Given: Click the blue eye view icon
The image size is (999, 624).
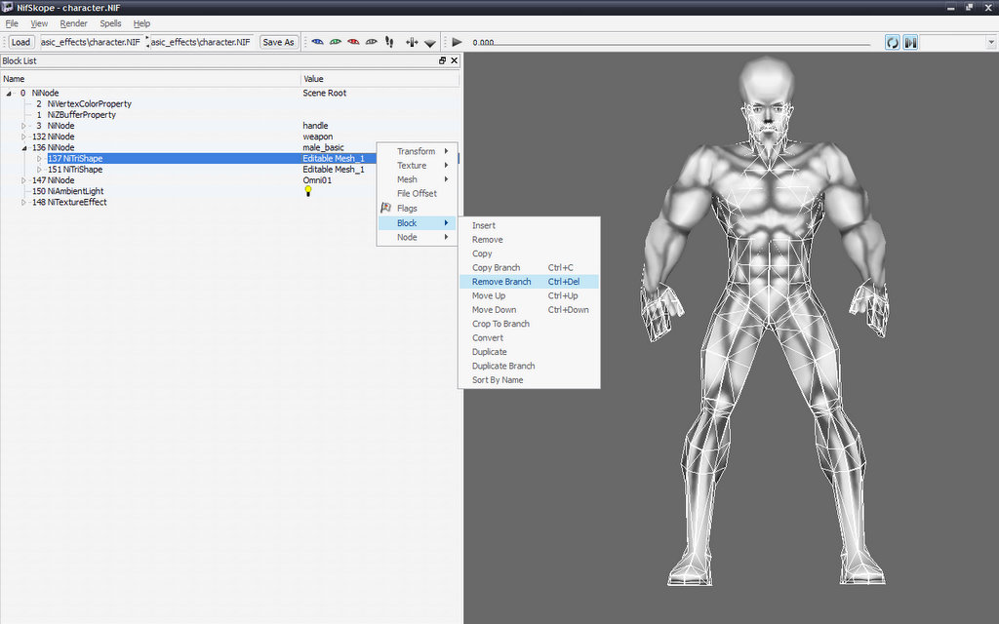Looking at the screenshot, I should coord(317,42).
